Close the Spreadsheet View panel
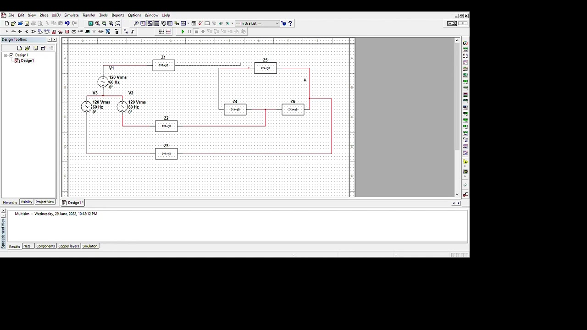Viewport: 587px width, 330px height. click(3, 211)
